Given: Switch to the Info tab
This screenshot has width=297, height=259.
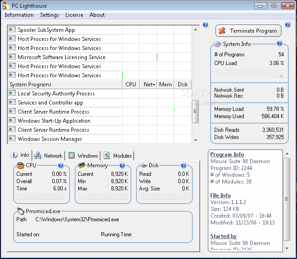Looking at the screenshot, I should click(20, 155).
